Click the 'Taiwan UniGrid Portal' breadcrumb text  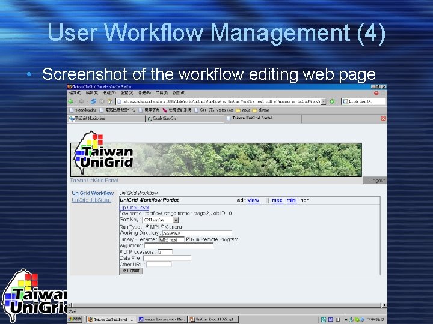[x=94, y=181]
